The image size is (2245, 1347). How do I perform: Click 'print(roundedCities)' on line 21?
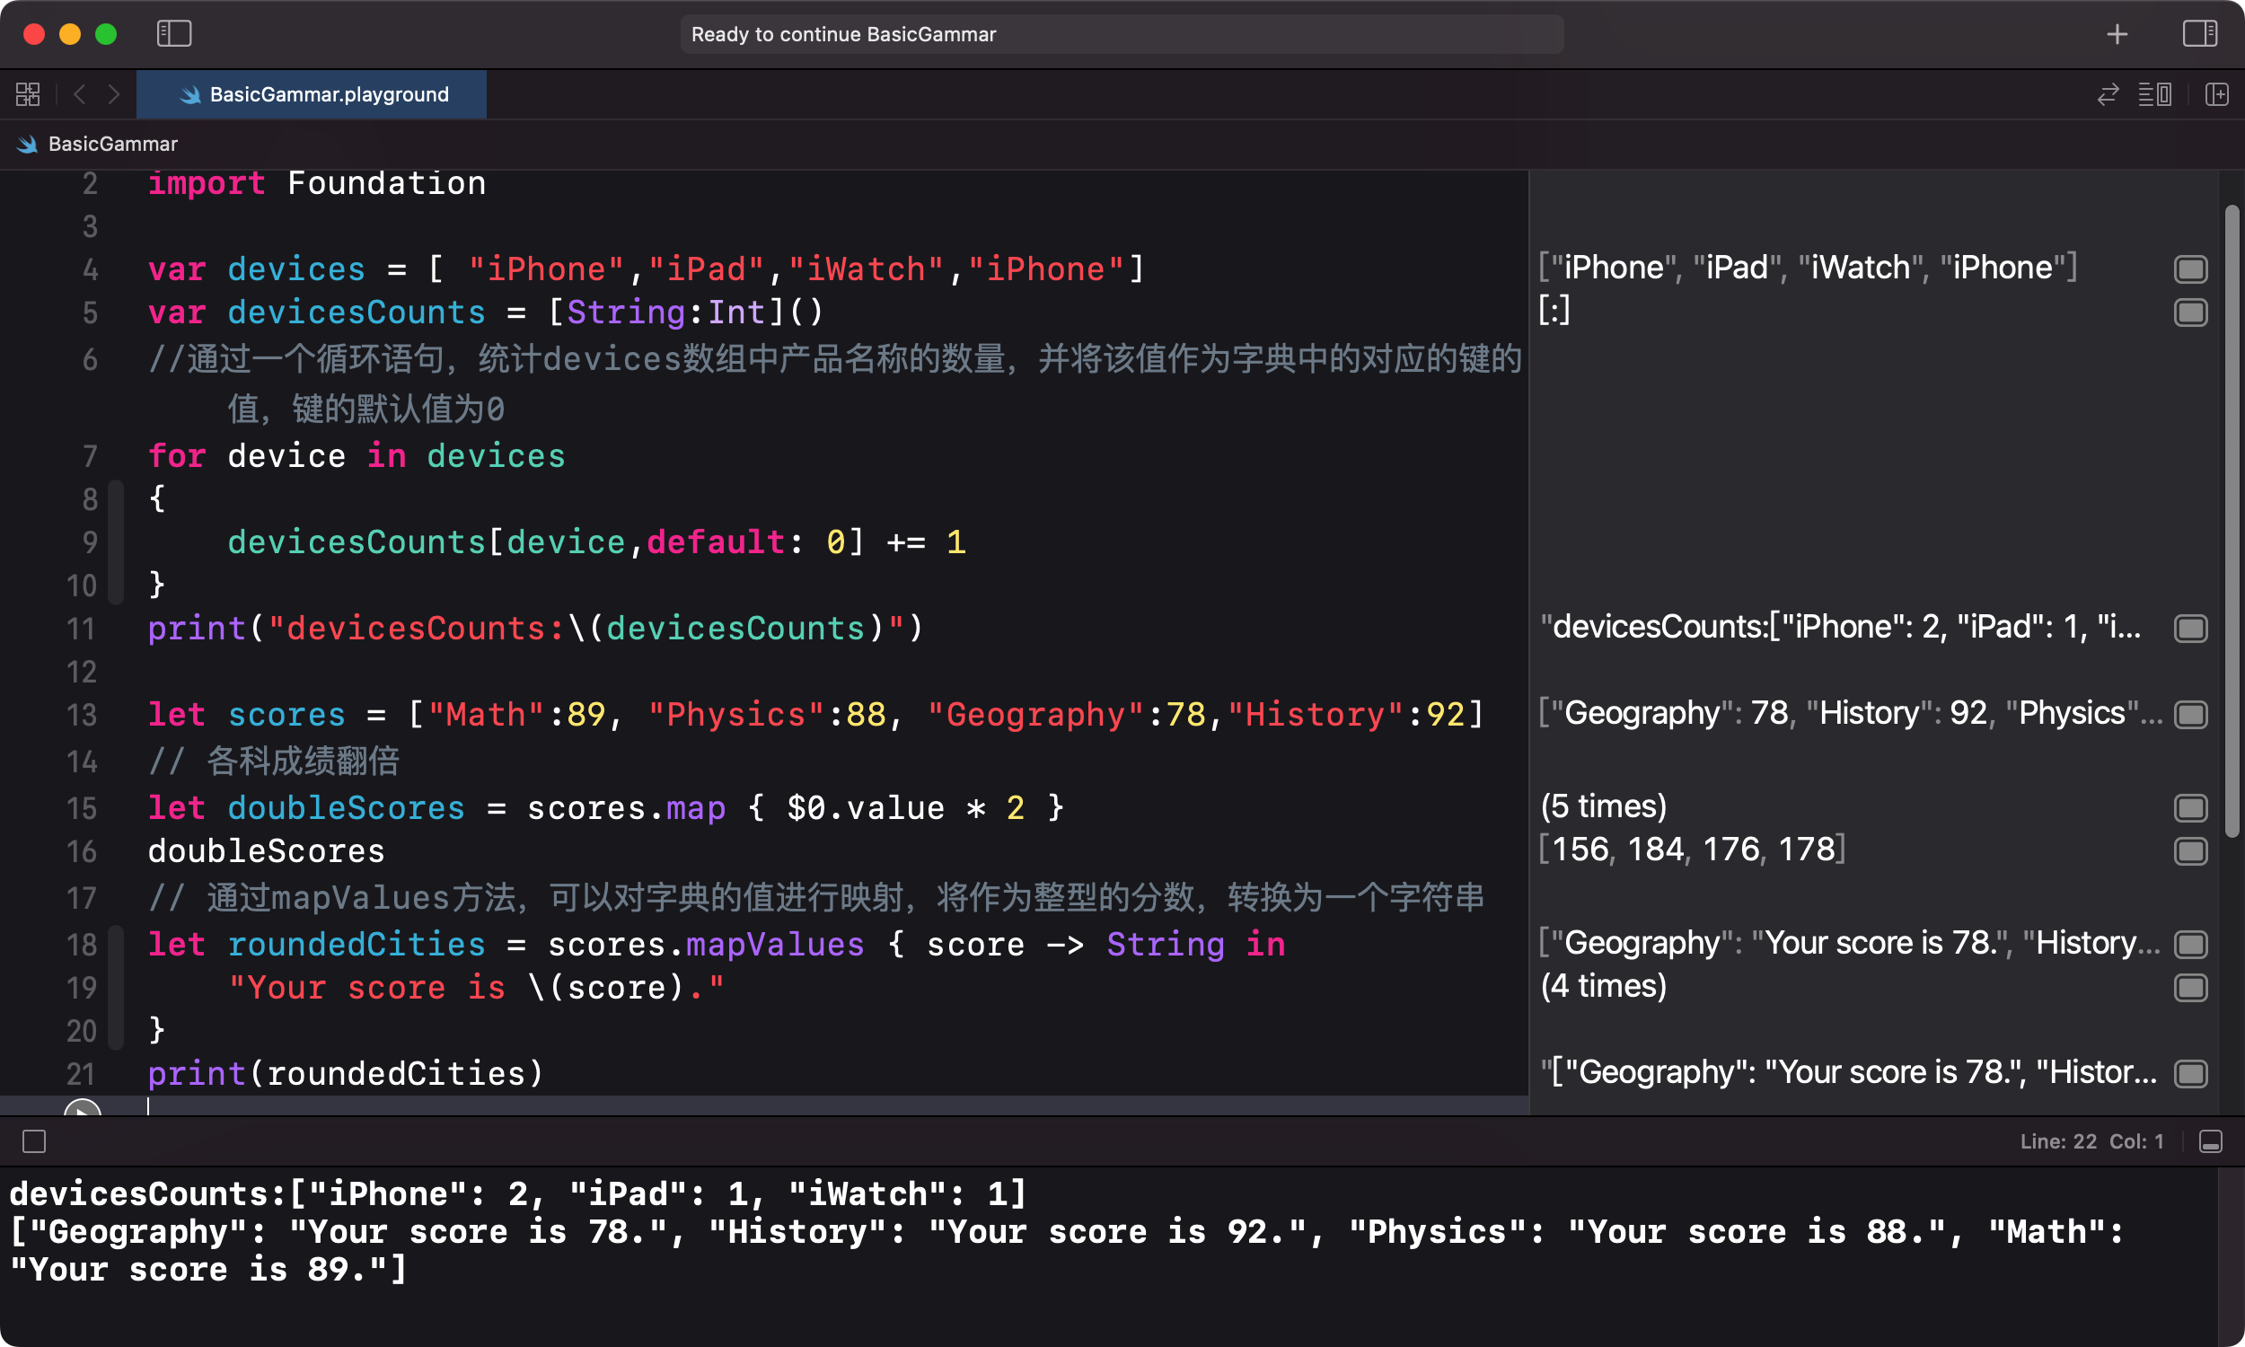pos(346,1074)
